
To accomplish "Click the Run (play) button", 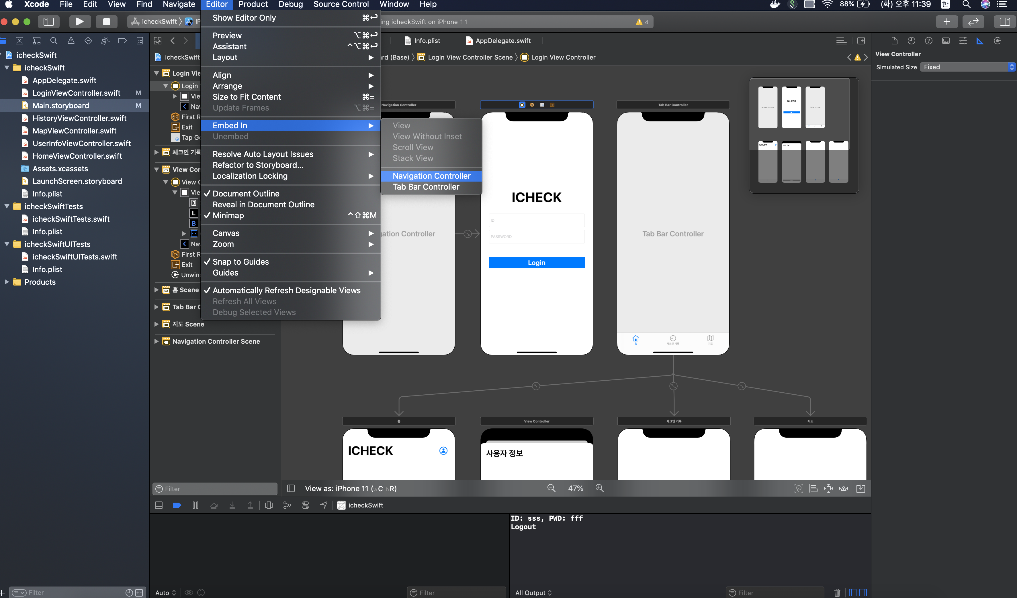I will (79, 21).
